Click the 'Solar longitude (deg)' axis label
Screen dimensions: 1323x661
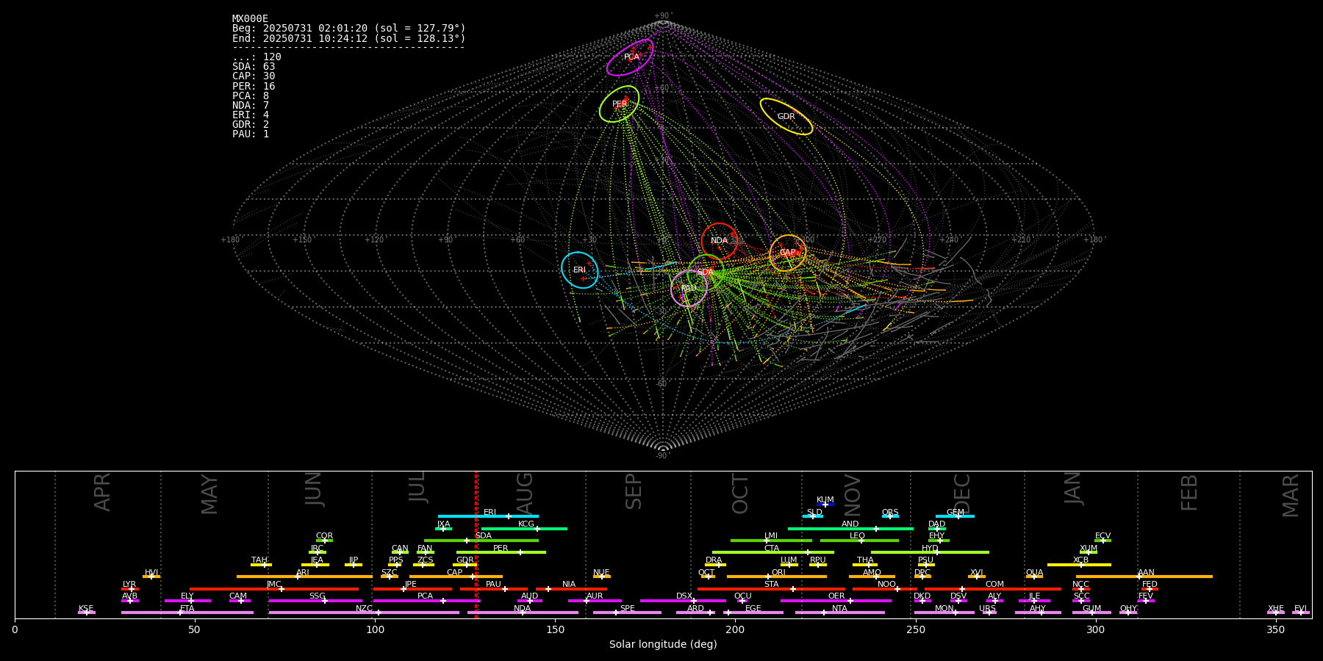[x=663, y=645]
